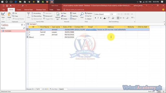Run the Spelling check
The image size is (166, 93).
click(74, 16)
